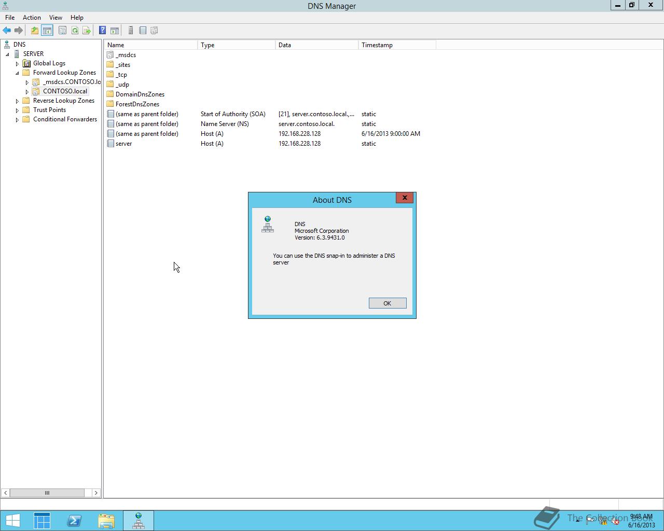664x531 pixels.
Task: Click the tree pane scrollbar right arrow
Action: 96,493
